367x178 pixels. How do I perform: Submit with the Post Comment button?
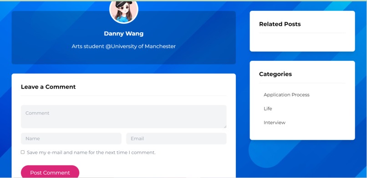click(x=50, y=172)
